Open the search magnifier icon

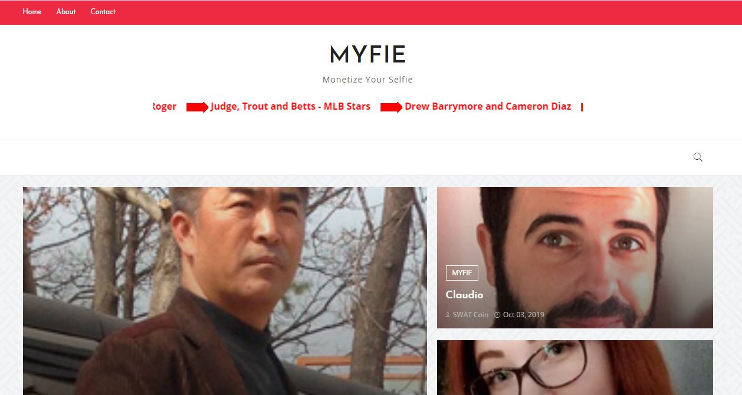pyautogui.click(x=698, y=157)
